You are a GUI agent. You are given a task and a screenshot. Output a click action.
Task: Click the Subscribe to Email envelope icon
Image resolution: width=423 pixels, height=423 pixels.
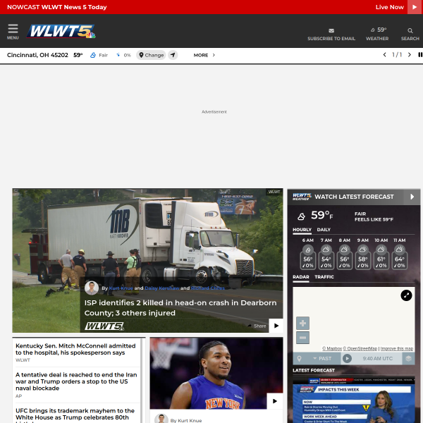[331, 30]
